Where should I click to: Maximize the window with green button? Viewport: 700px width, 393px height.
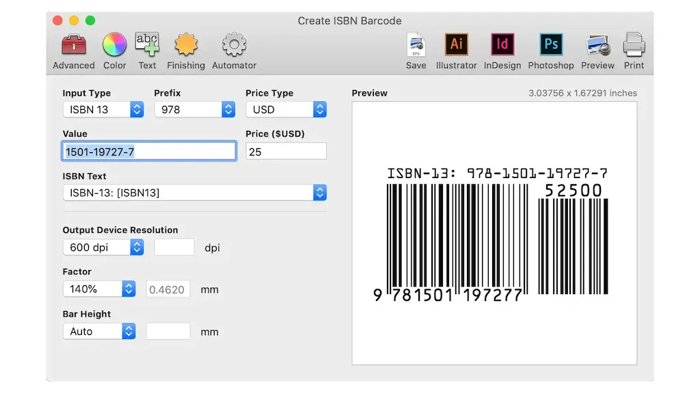tap(90, 20)
